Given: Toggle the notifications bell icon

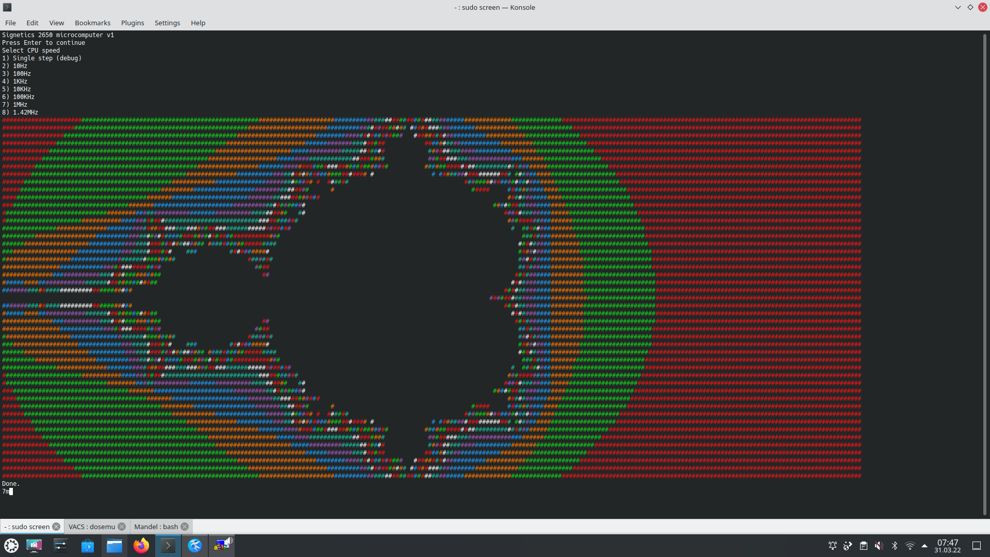Looking at the screenshot, I should (833, 546).
